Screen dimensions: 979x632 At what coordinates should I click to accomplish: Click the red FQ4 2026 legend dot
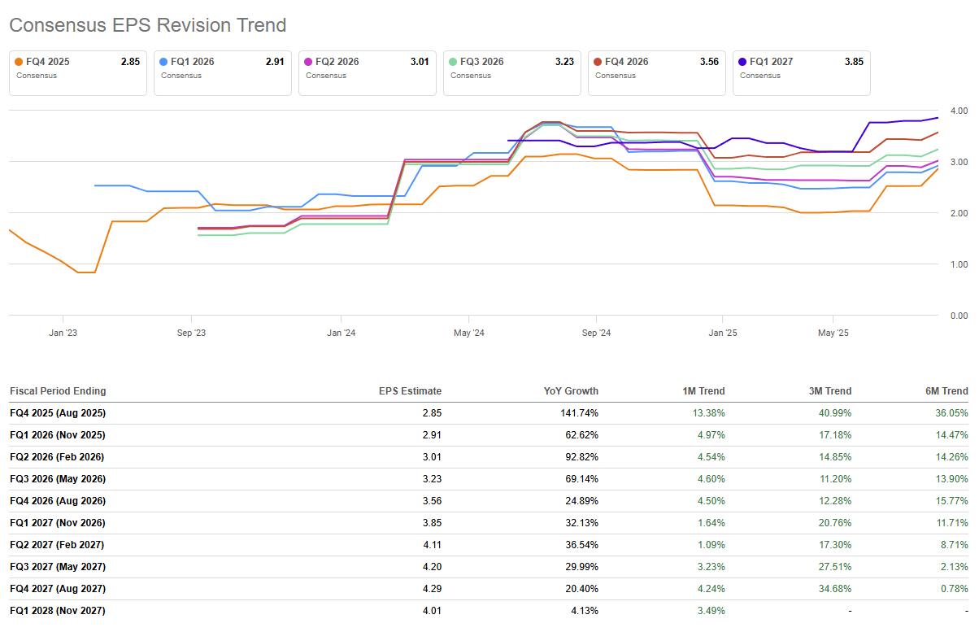[x=598, y=62]
